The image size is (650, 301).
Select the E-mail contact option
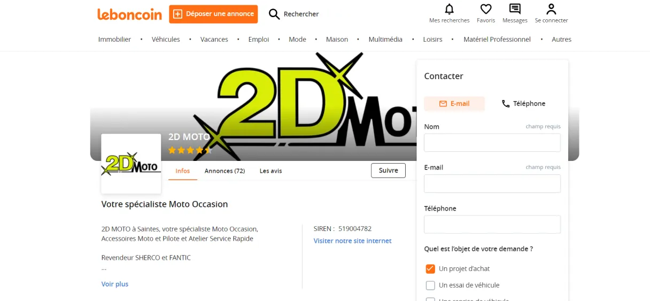pos(454,104)
